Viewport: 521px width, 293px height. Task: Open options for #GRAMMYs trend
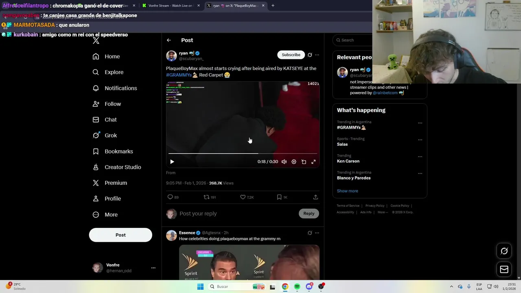[x=420, y=123]
